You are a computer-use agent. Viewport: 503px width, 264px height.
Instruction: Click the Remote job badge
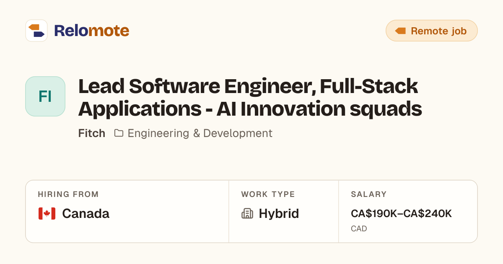click(x=431, y=31)
